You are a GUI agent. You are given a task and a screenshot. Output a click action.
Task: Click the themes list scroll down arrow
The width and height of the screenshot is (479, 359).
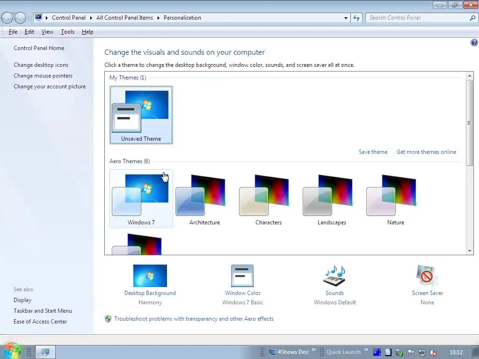tap(470, 251)
